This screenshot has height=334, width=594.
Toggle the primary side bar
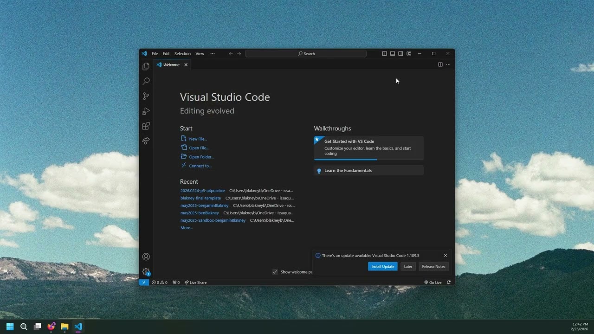(384, 53)
